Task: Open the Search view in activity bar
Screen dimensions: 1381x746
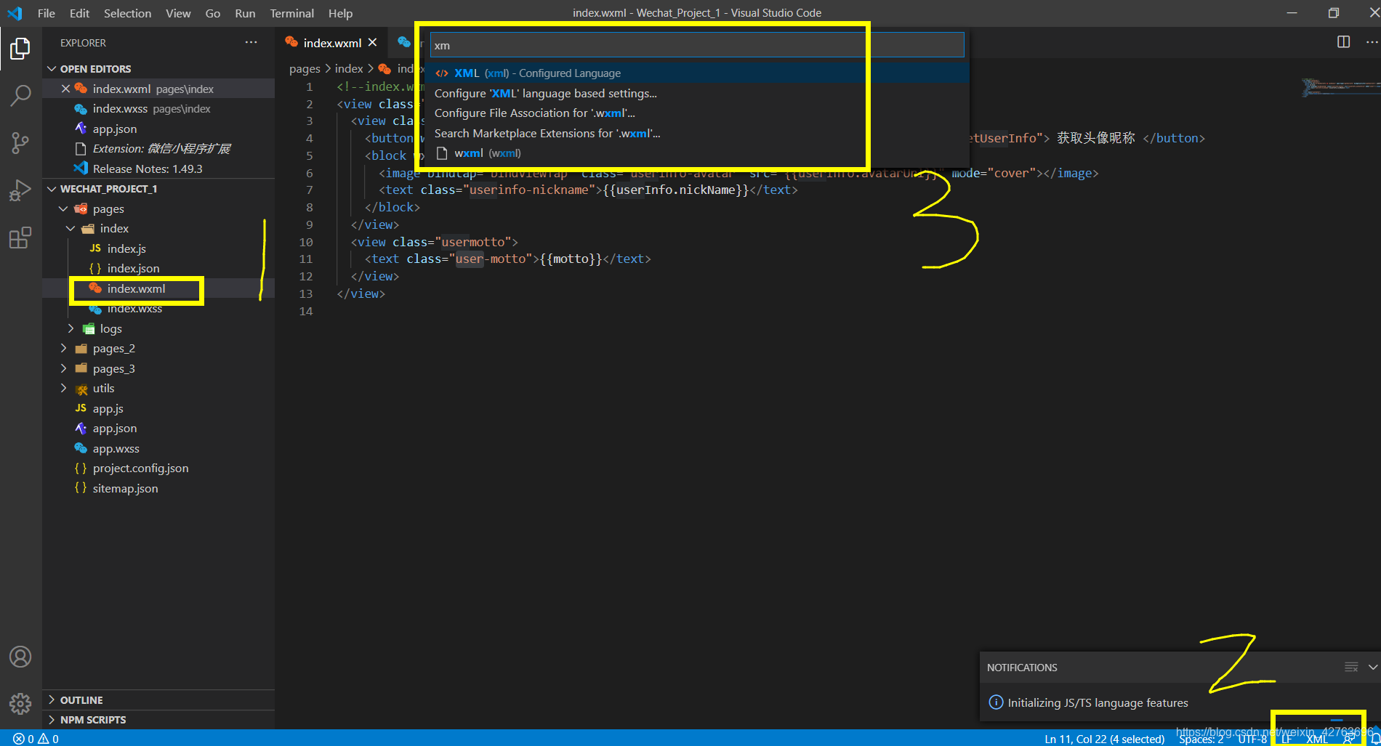Action: click(x=20, y=94)
